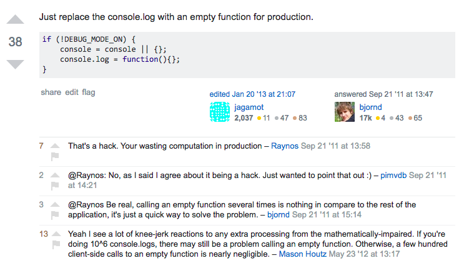Image resolution: width=459 pixels, height=263 pixels.
Task: Upvote Raynos's comment about wasting computation
Action: (55, 146)
